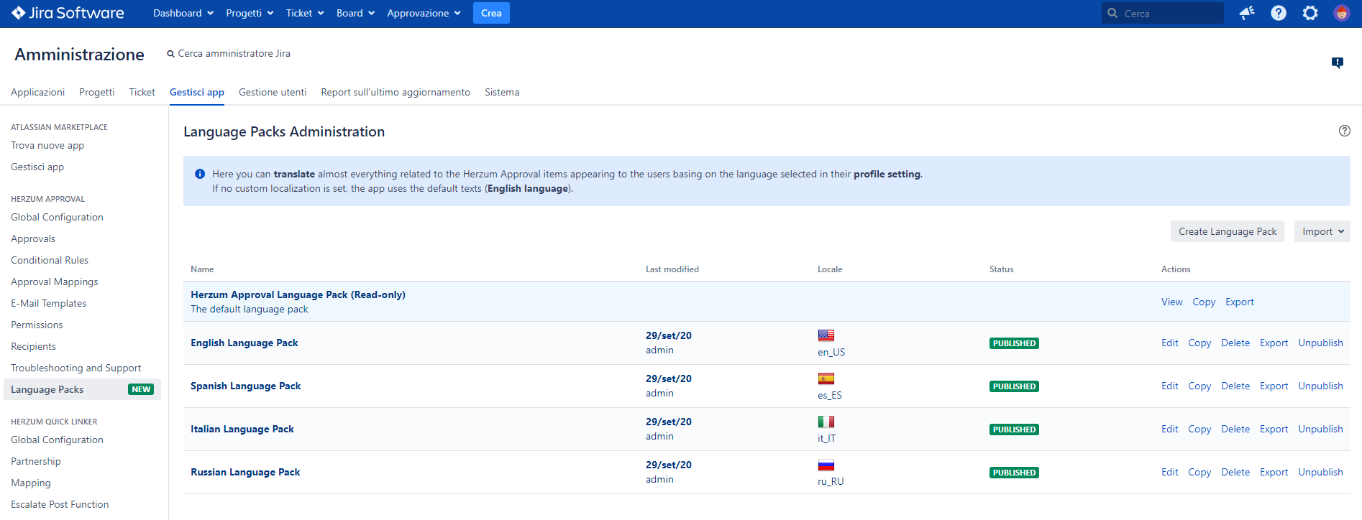Copy the default read-only language pack
The image size is (1362, 520).
pyautogui.click(x=1204, y=302)
